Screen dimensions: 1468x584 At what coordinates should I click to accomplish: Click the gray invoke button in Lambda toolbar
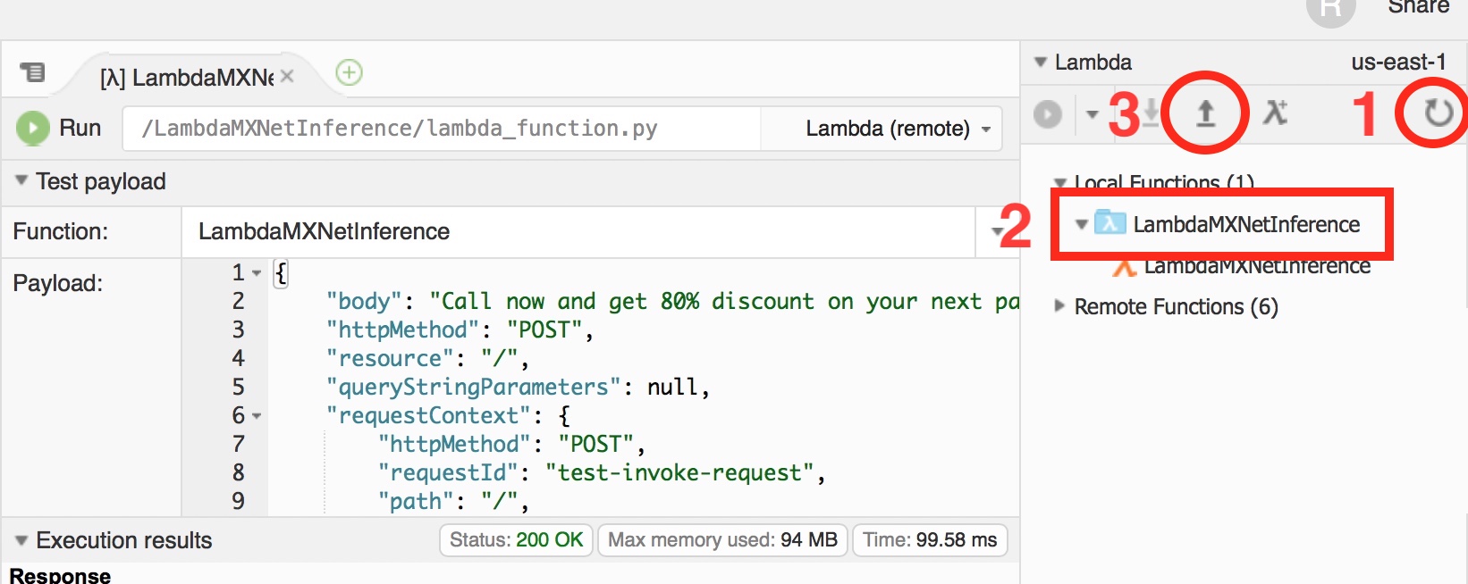[1048, 114]
